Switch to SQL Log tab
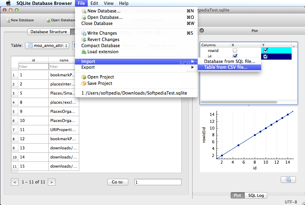305x205 pixels. (256, 196)
